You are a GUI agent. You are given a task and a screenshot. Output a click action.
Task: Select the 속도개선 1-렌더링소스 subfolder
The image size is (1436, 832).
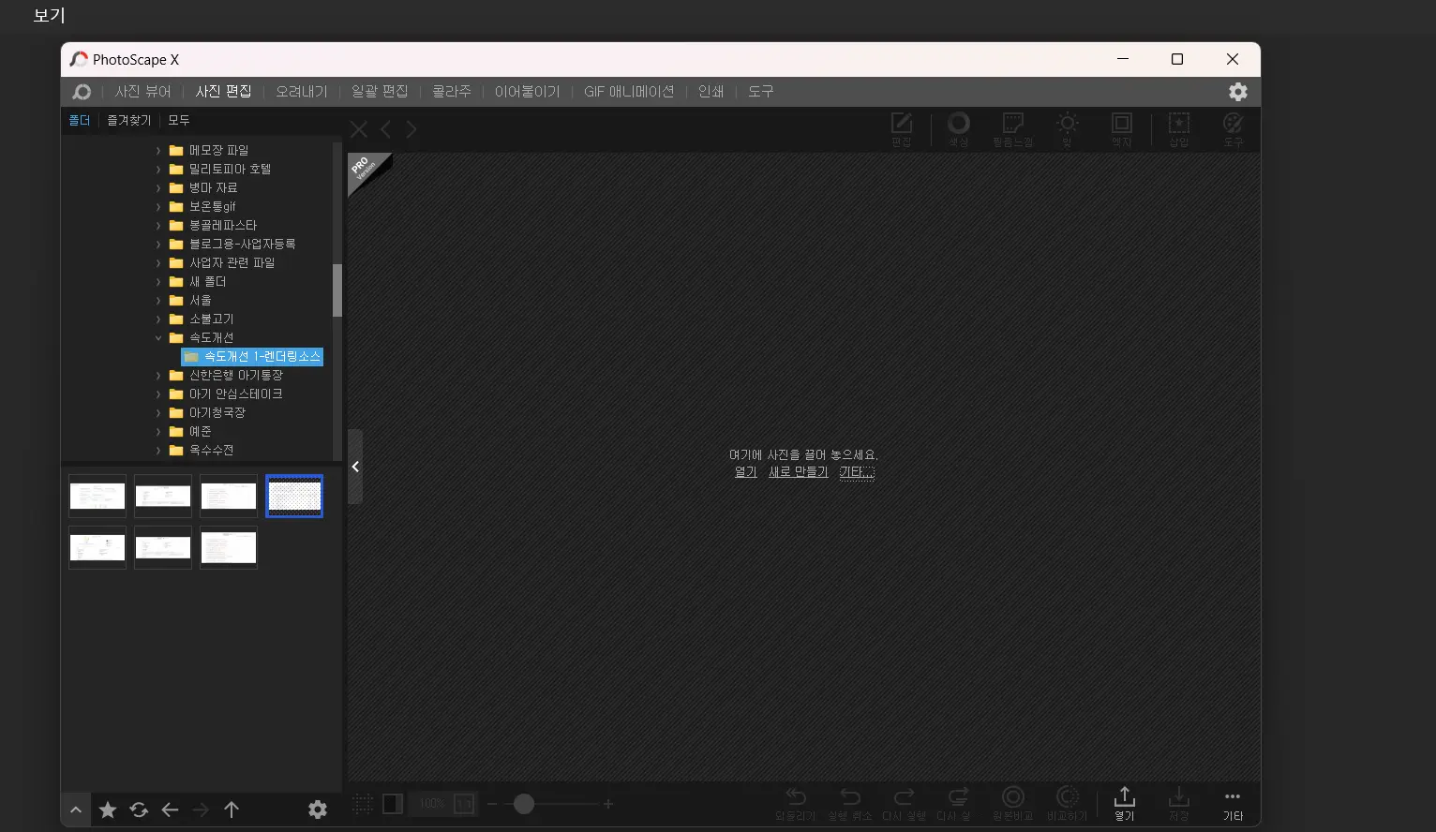point(253,356)
